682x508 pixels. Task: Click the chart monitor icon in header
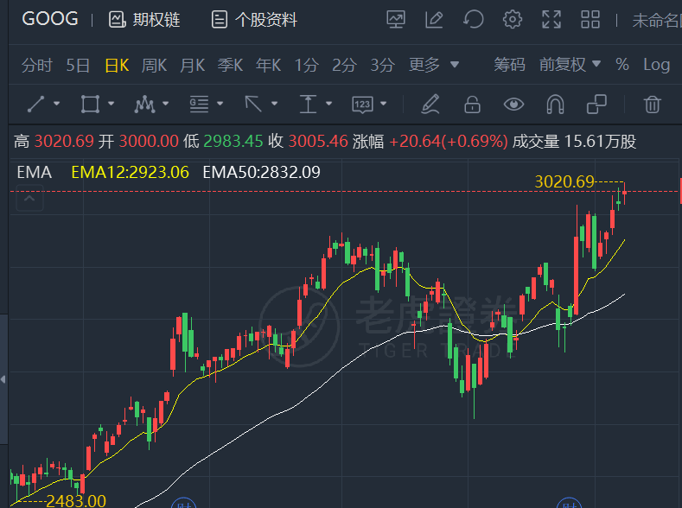396,20
